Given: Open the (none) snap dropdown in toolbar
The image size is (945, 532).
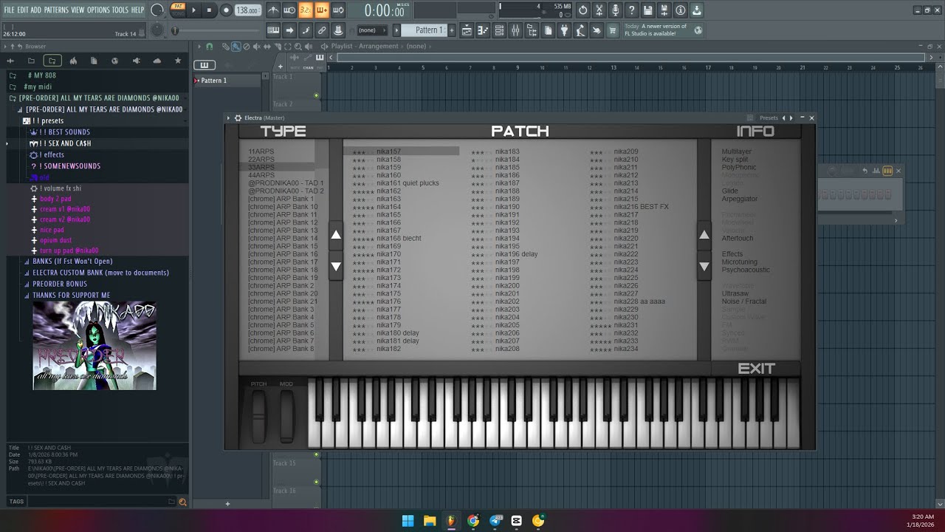Looking at the screenshot, I should click(371, 30).
